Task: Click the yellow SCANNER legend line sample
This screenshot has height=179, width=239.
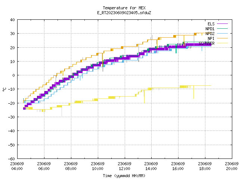Action: [223, 43]
